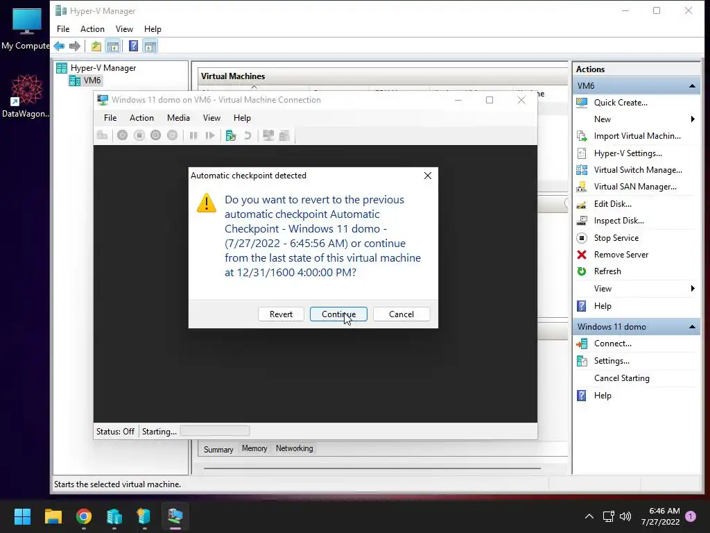Click the Save state icon in VM Connection toolbar
The image size is (710, 533).
173,135
